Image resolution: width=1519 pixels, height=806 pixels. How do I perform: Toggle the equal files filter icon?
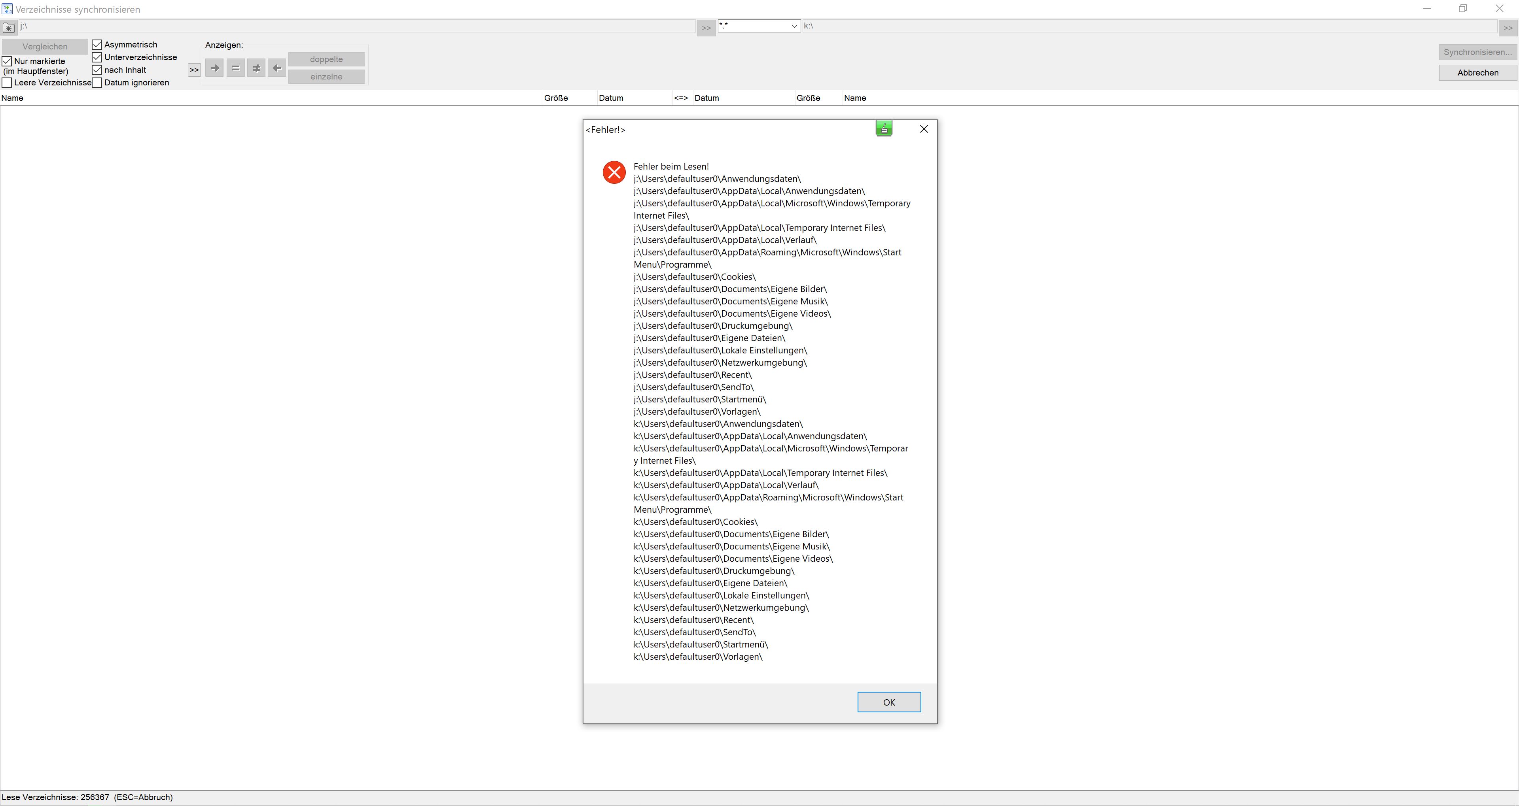coord(235,68)
